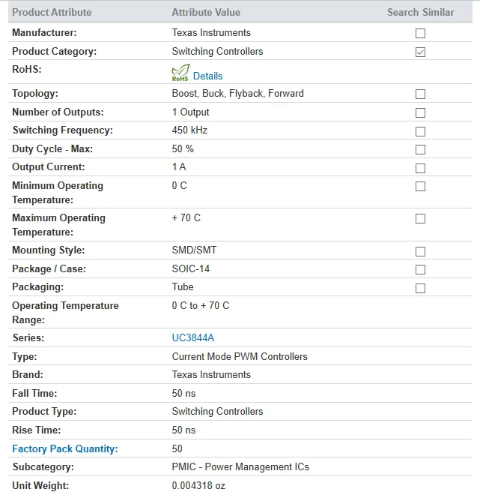480x492 pixels.
Task: Enable the Number of Outputs checkbox
Action: point(420,113)
